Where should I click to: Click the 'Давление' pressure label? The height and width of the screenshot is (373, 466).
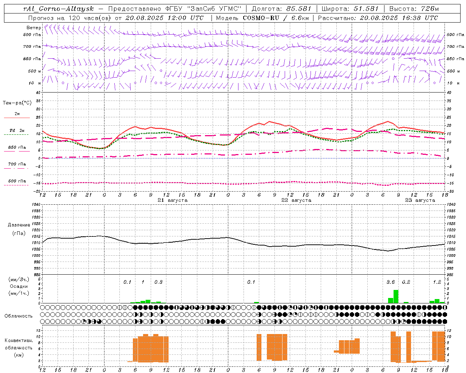tap(19, 225)
